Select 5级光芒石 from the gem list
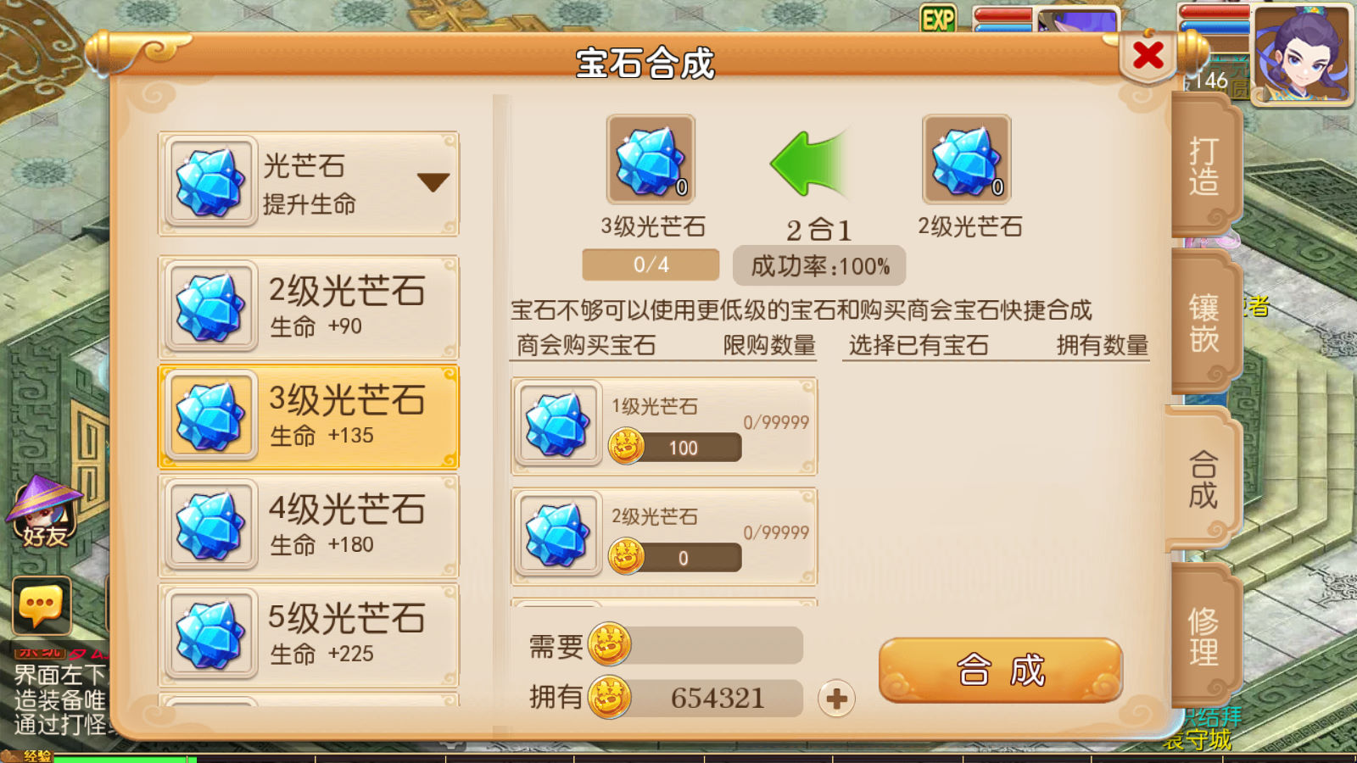Image resolution: width=1357 pixels, height=763 pixels. point(309,635)
